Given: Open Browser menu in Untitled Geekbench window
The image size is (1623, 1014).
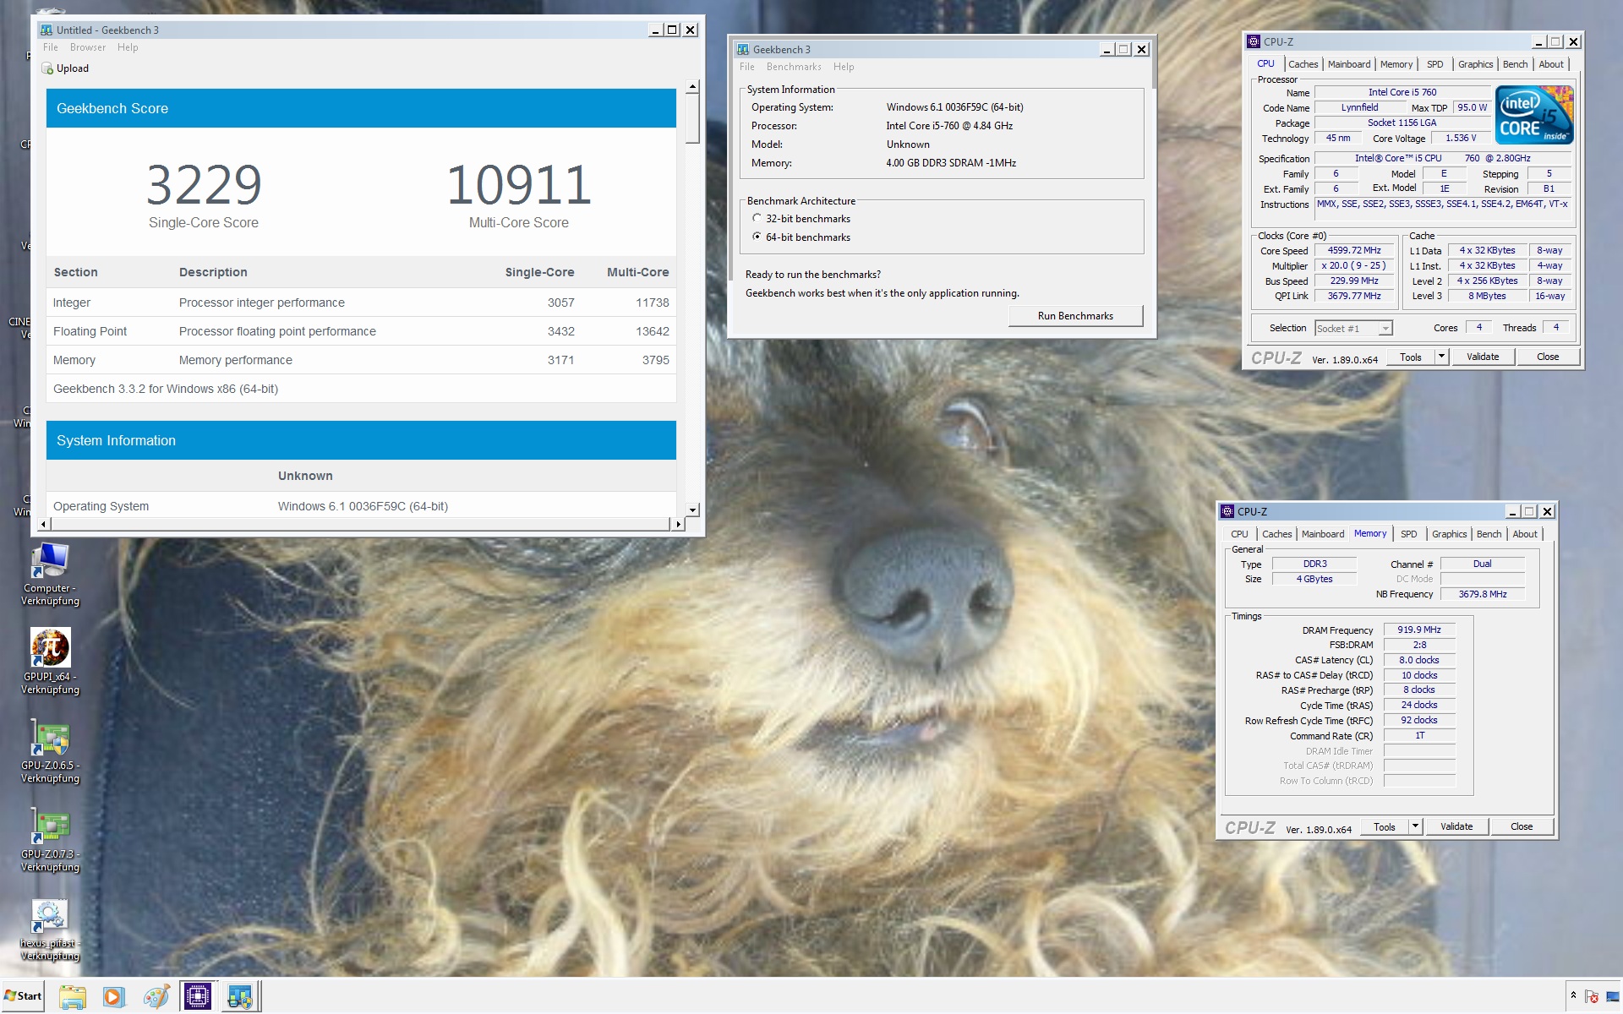Looking at the screenshot, I should [88, 47].
